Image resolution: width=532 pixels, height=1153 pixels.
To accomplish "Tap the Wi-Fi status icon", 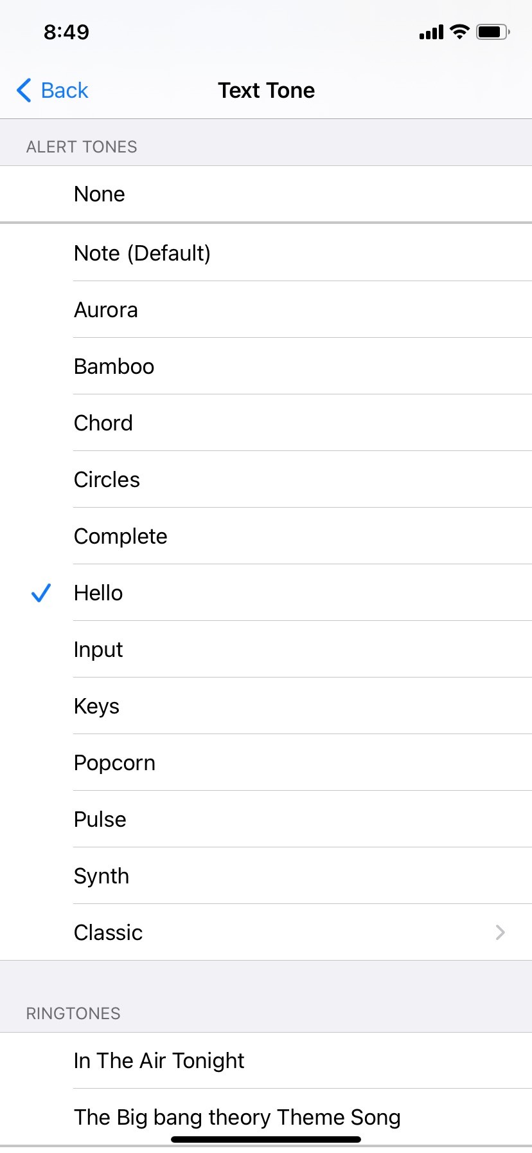I will [459, 32].
